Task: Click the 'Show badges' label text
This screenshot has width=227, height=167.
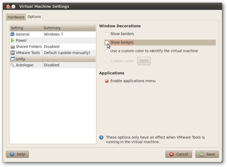Action: [x=122, y=43]
